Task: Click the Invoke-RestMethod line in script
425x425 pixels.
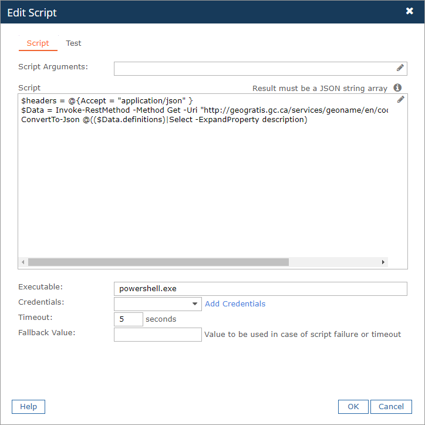Action: click(205, 110)
